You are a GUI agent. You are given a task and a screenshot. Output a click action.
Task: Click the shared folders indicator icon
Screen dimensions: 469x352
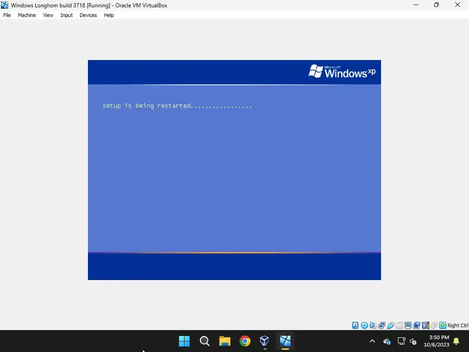click(x=399, y=325)
